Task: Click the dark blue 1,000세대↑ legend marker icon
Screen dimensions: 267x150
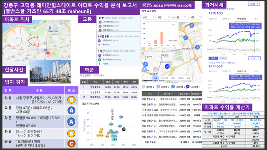Action: (x=188, y=87)
